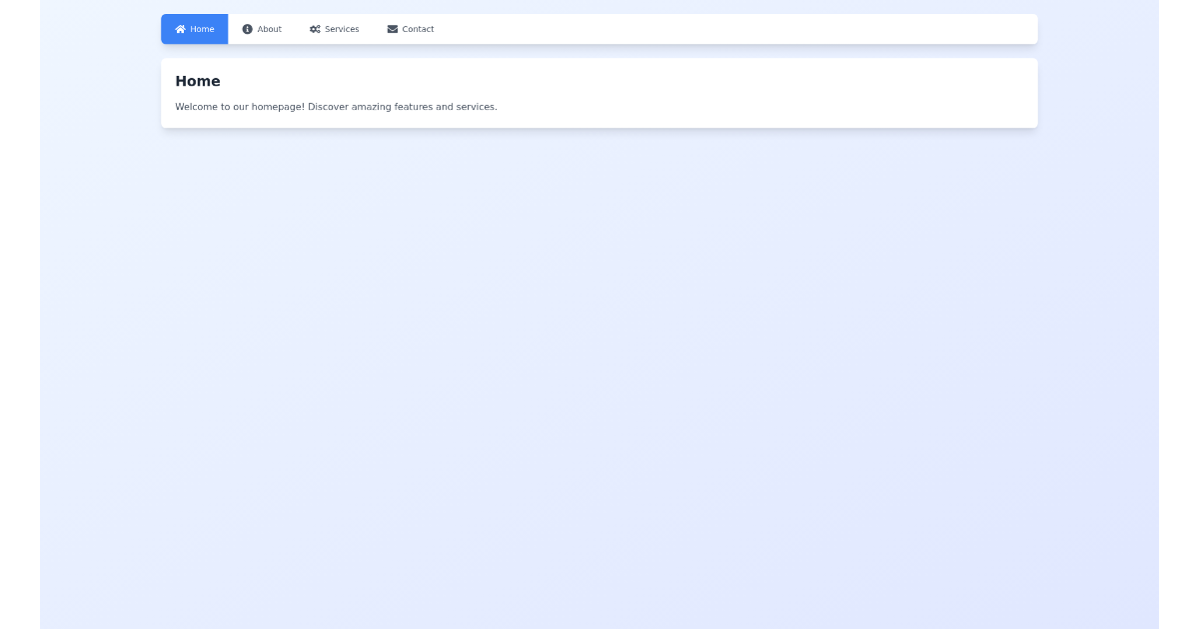Go to the Services tab
This screenshot has width=1199, height=629.
tap(334, 29)
